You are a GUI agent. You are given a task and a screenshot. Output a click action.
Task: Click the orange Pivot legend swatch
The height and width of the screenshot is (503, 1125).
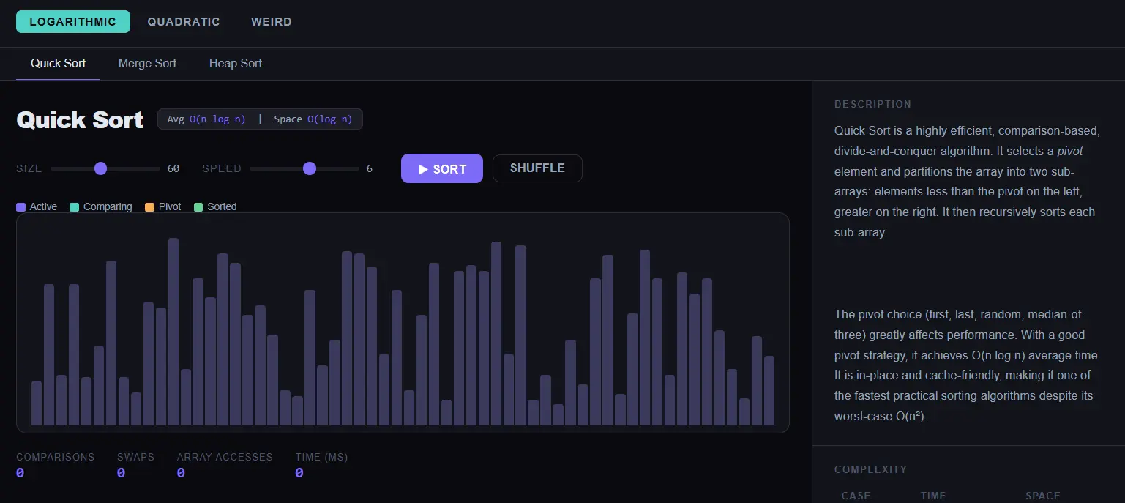pos(150,207)
